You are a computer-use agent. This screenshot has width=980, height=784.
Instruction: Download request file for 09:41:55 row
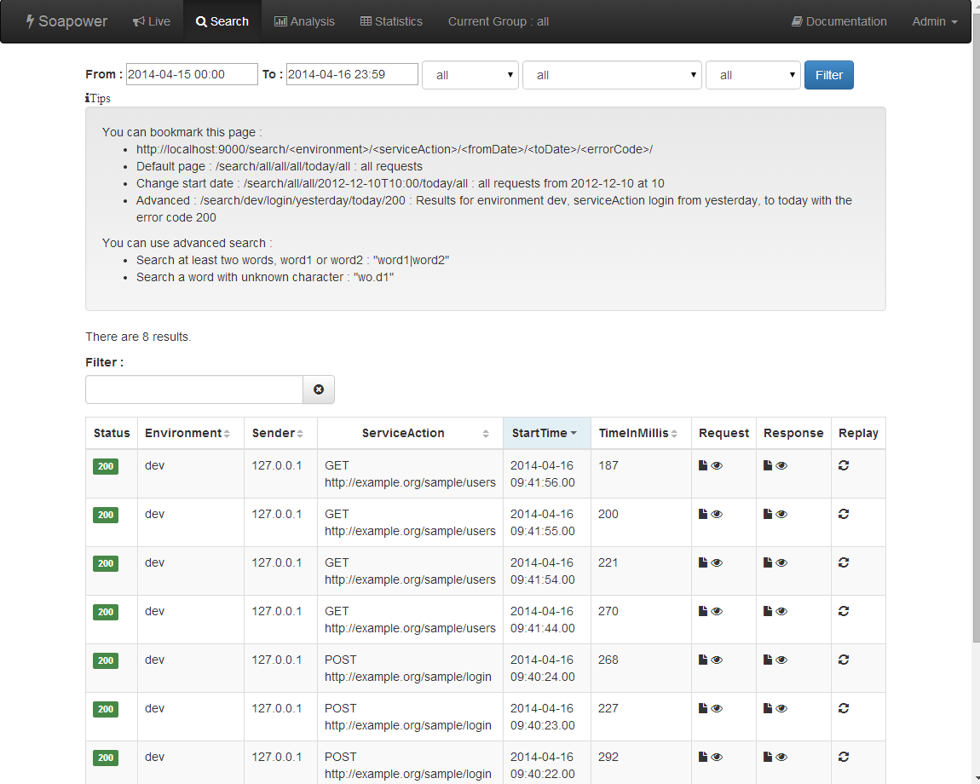coord(702,514)
